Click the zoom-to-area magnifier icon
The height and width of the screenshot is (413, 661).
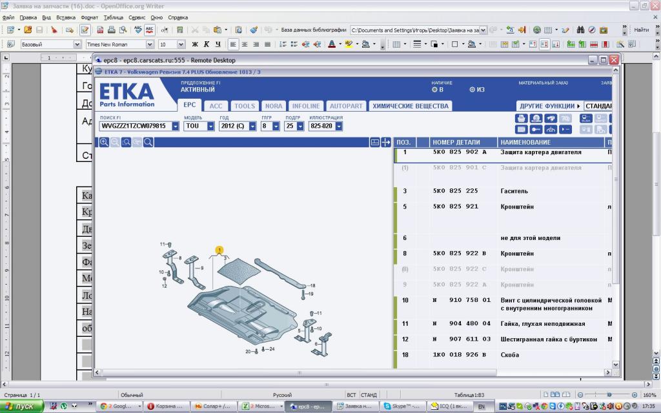[126, 143]
